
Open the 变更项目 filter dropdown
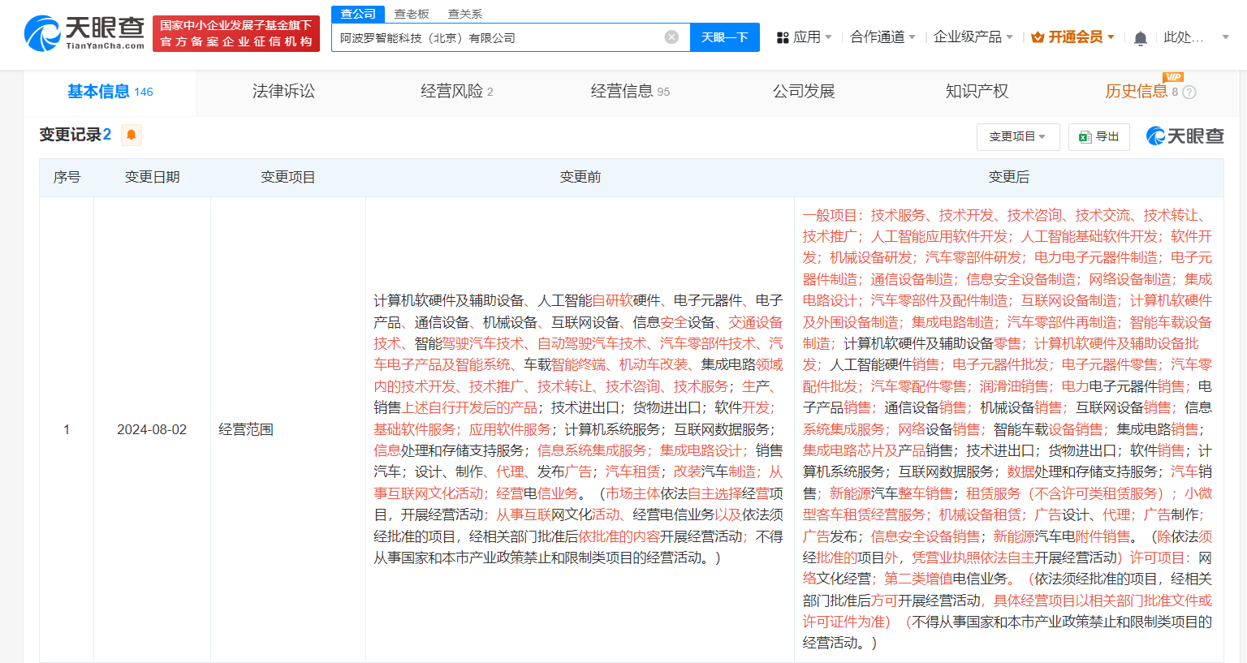[1017, 136]
